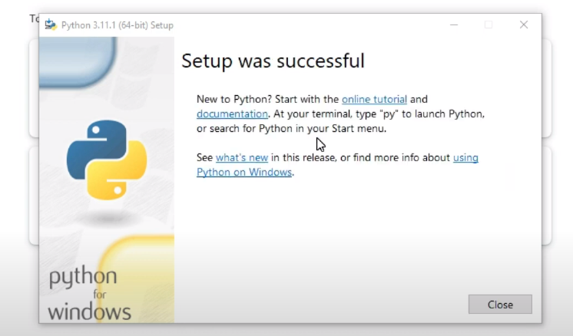Click the title 'Python 3.11.1 (64-bit) Setup'
This screenshot has height=336, width=573.
point(118,25)
